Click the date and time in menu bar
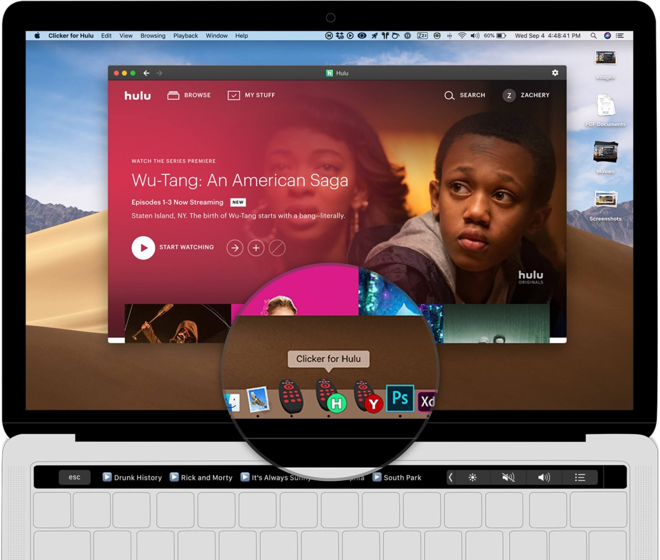The image size is (660, 560). pyautogui.click(x=548, y=36)
